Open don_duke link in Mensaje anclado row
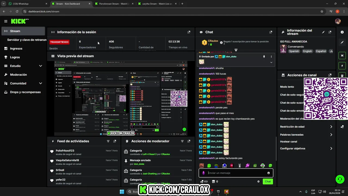Screen dimensions: 348x196 click(139, 164)
